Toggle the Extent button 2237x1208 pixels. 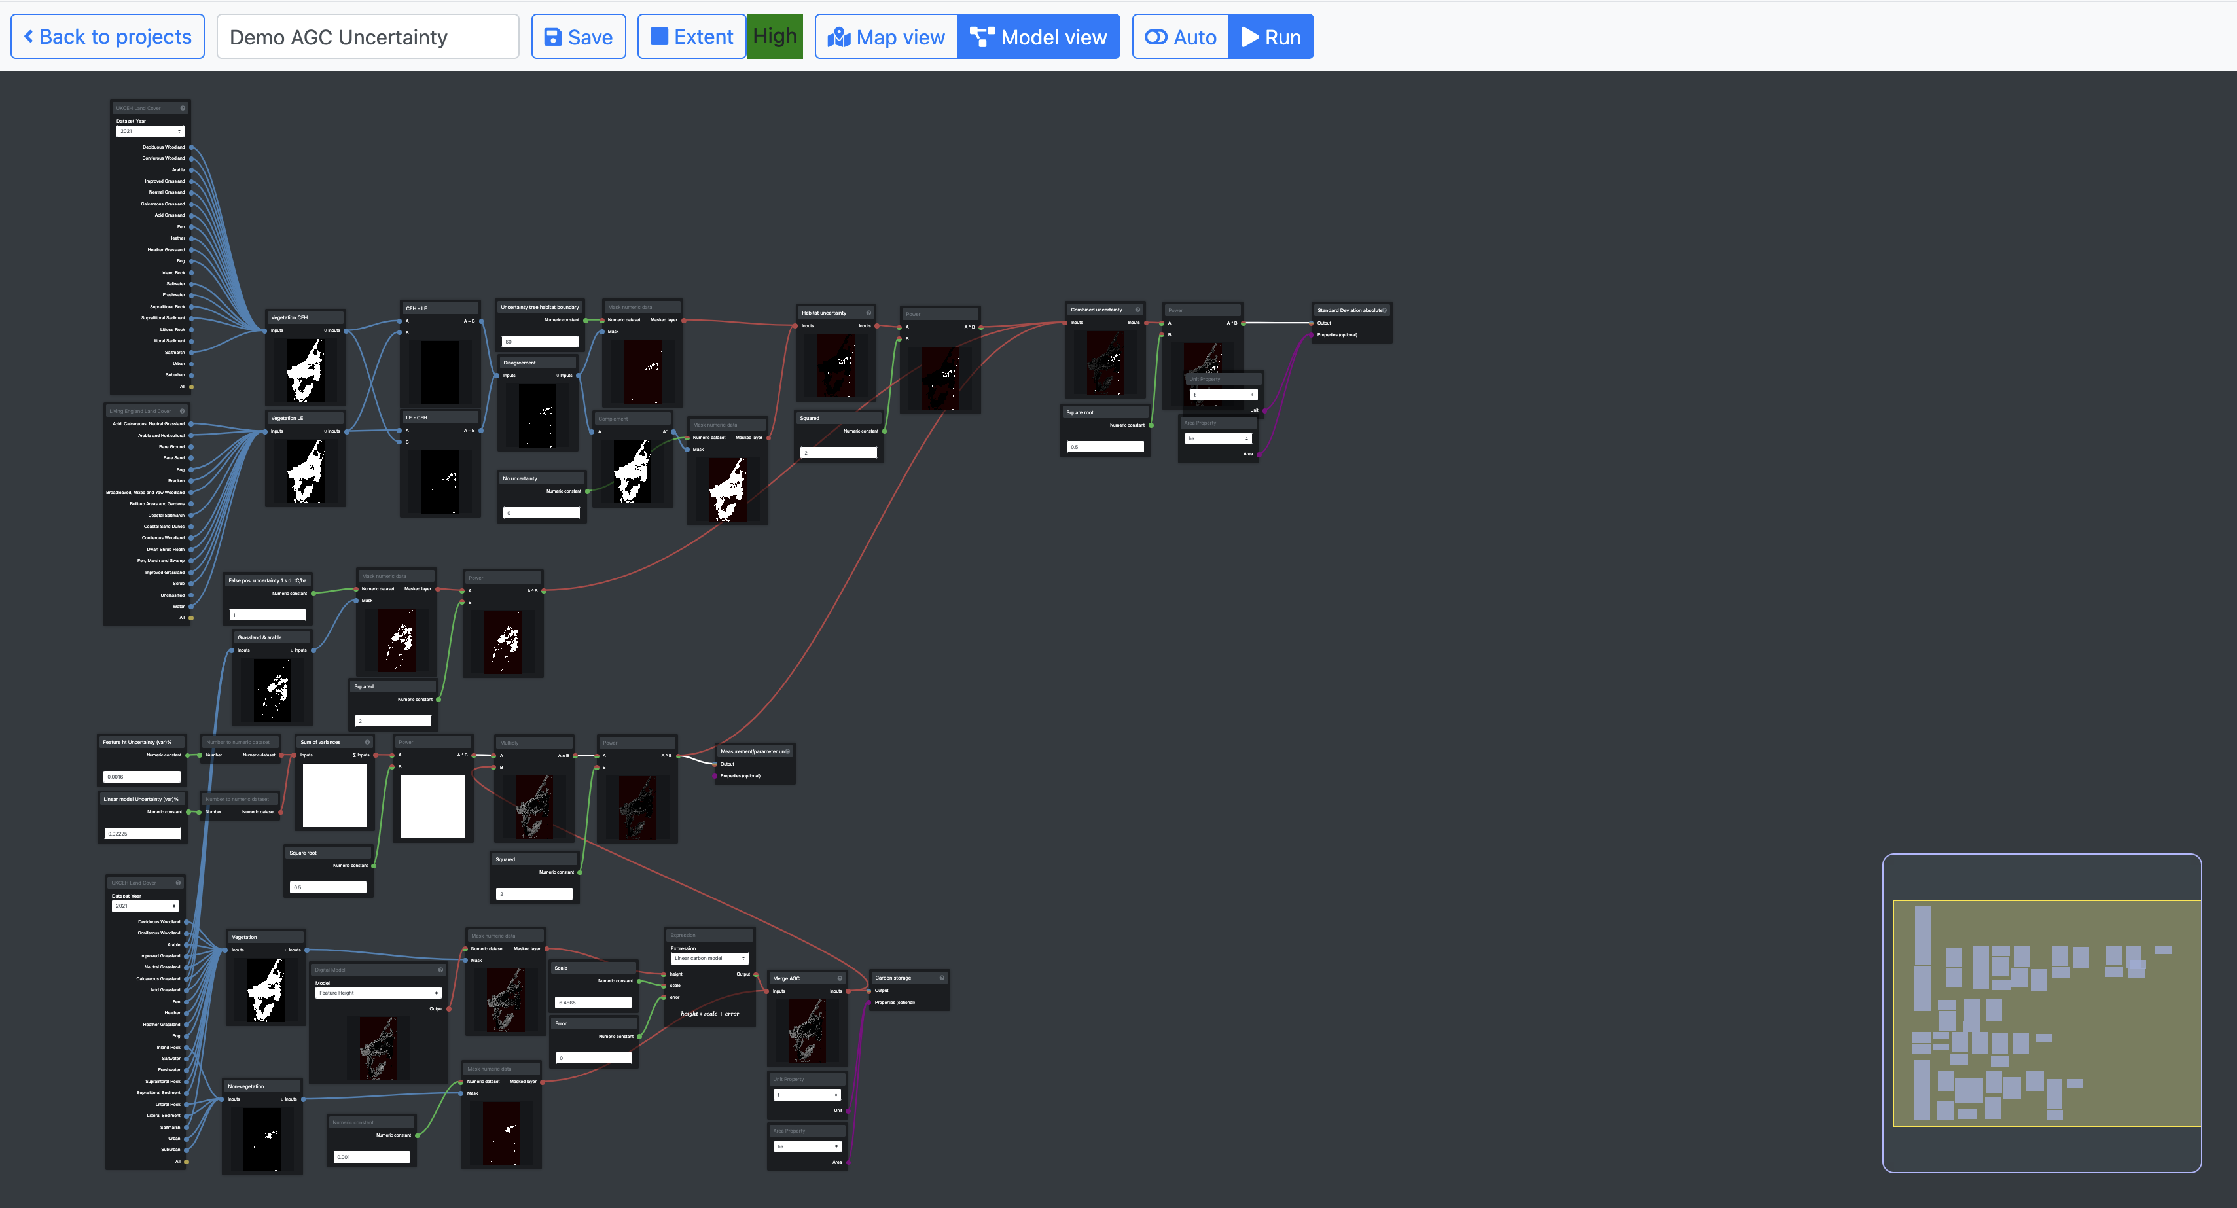point(692,37)
